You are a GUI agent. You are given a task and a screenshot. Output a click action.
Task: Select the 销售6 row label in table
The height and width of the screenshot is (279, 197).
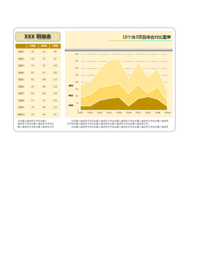[x=21, y=87]
